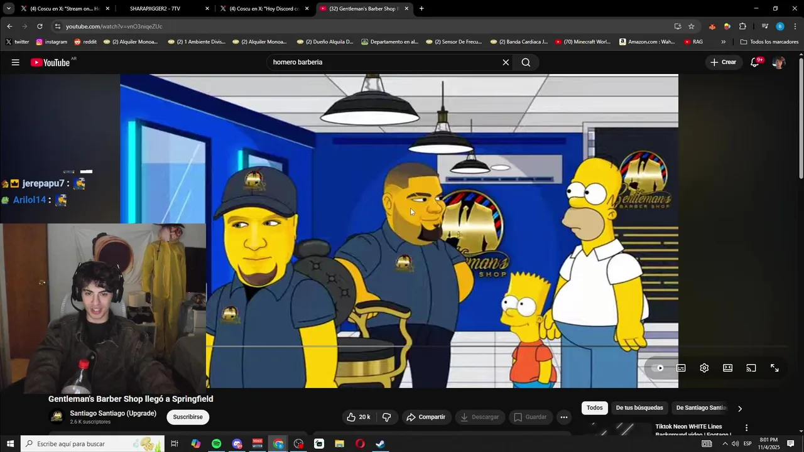
Task: Click the browser address bar URL
Action: [114, 26]
